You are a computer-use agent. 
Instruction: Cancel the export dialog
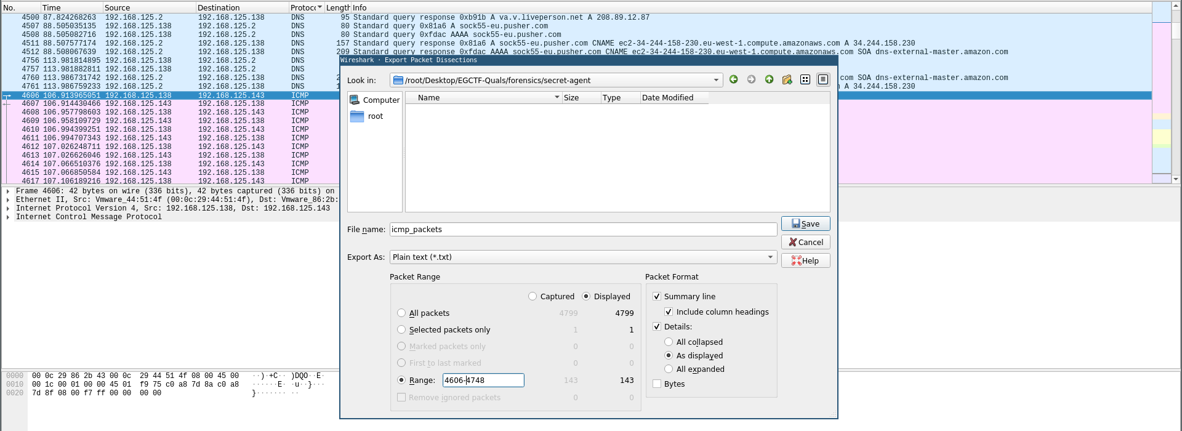point(805,243)
